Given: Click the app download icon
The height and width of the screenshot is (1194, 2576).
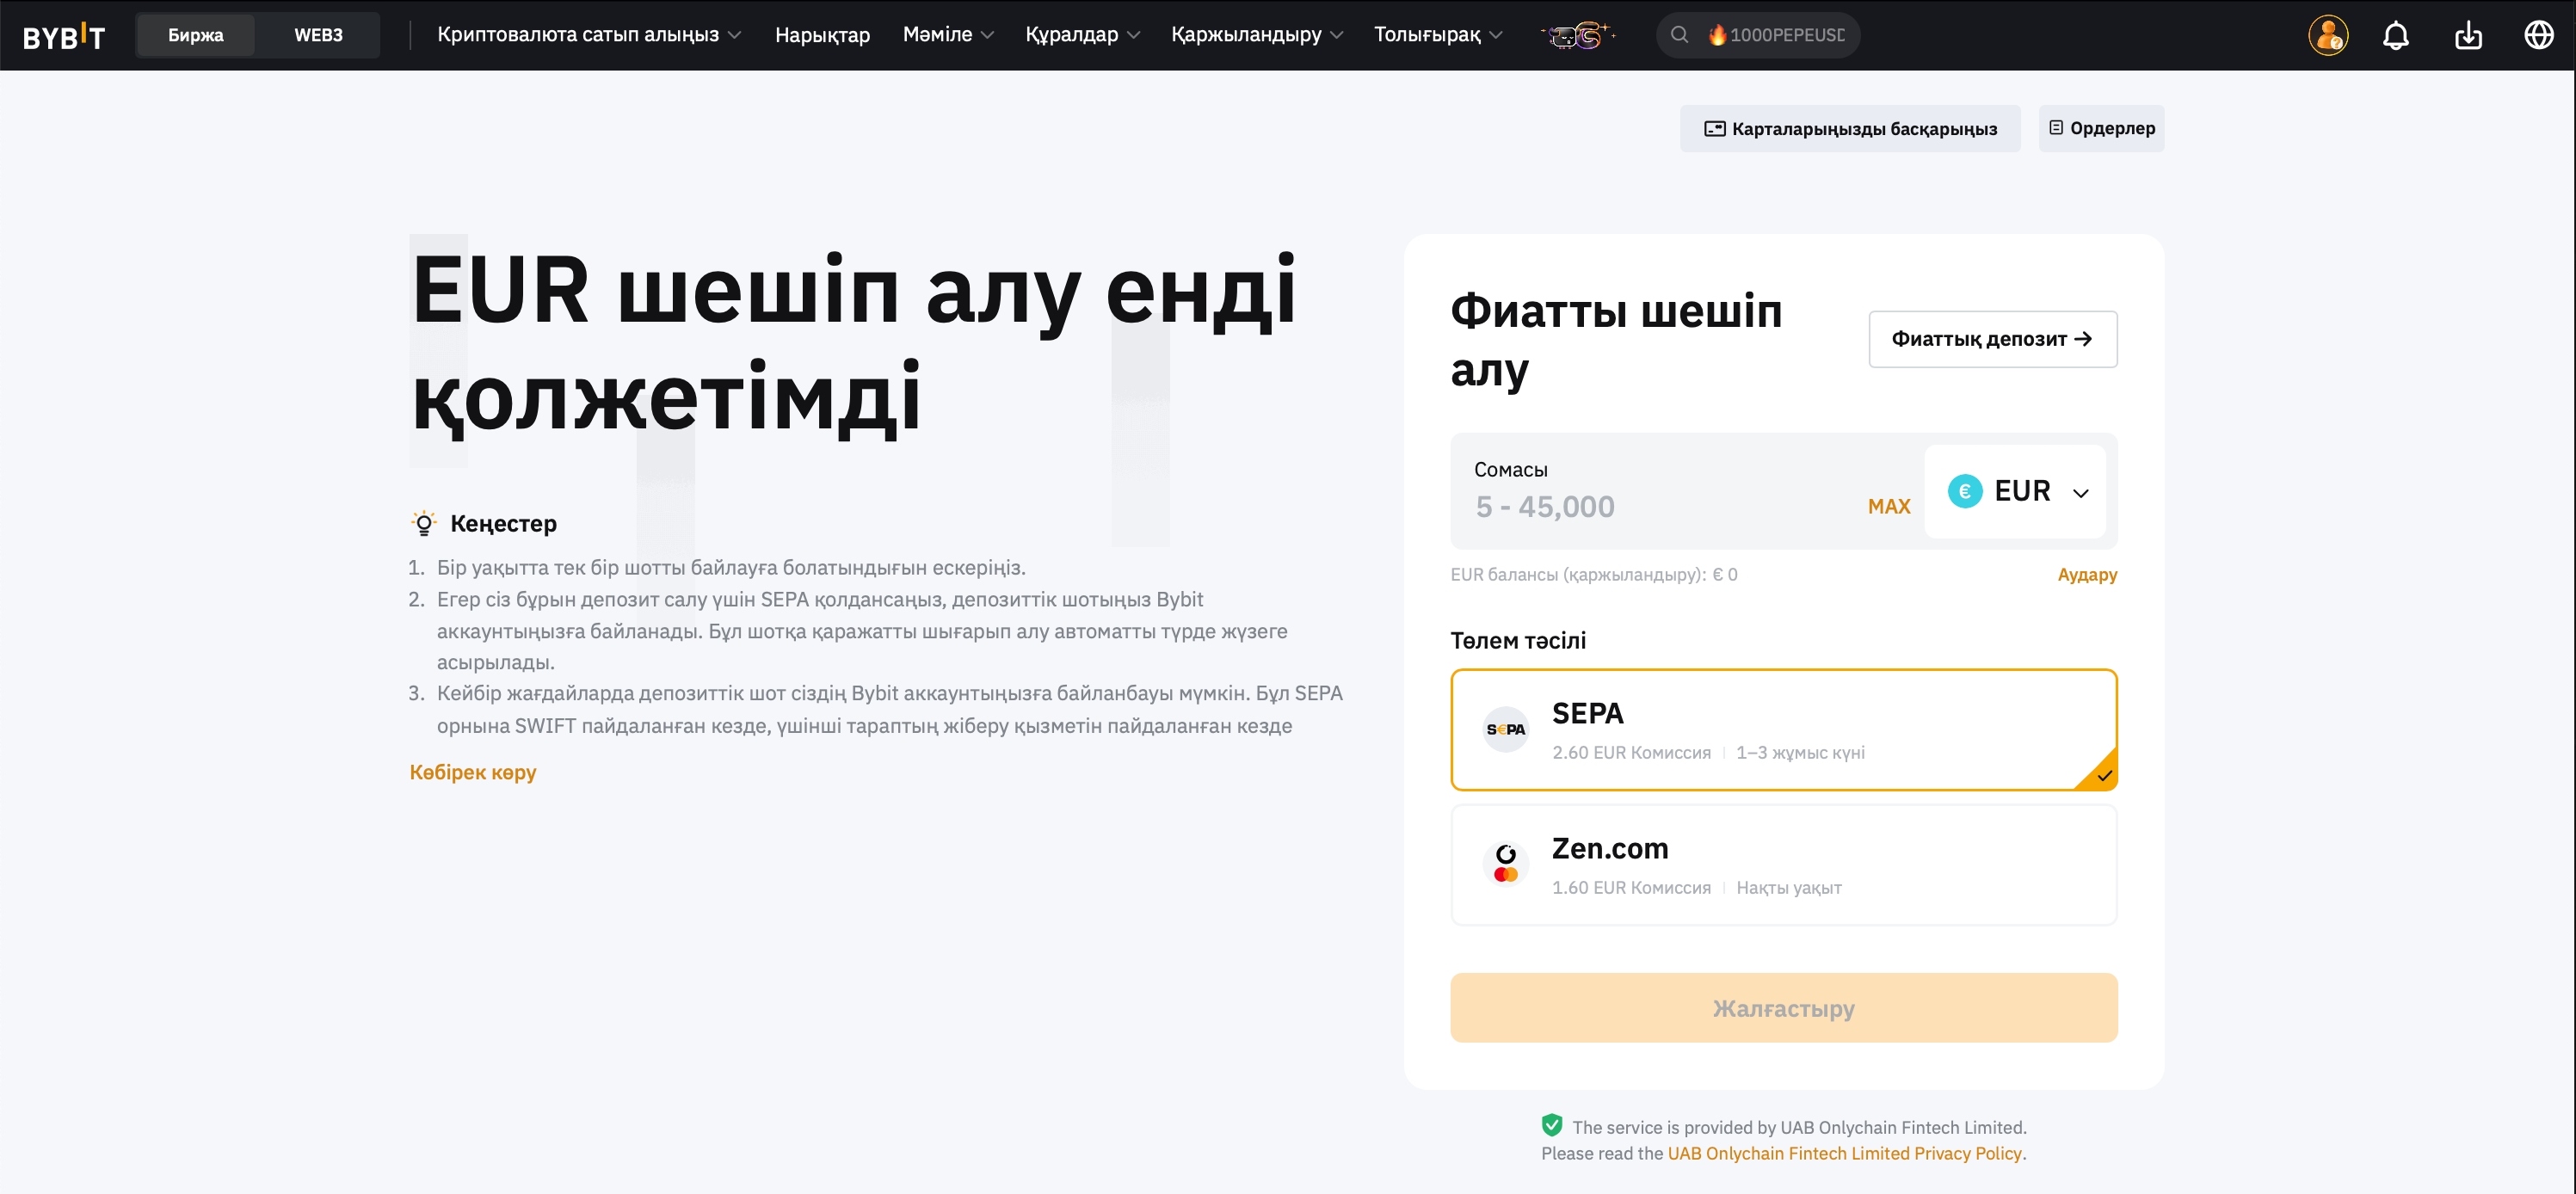Looking at the screenshot, I should tap(2468, 35).
